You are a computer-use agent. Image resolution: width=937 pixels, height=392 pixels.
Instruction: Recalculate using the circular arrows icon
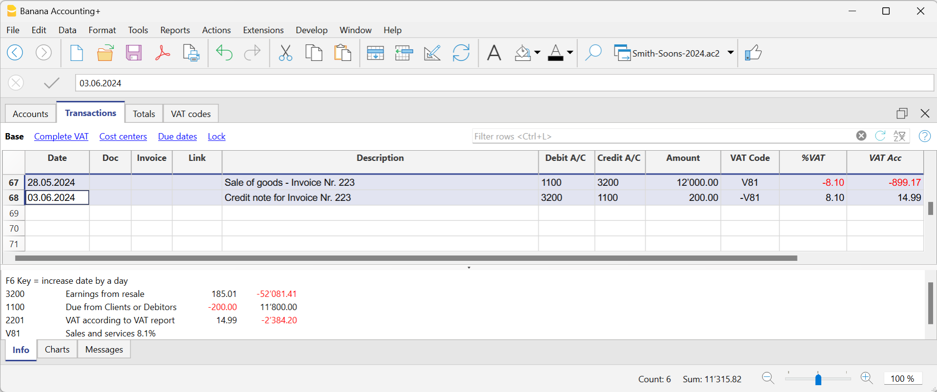[x=461, y=52]
